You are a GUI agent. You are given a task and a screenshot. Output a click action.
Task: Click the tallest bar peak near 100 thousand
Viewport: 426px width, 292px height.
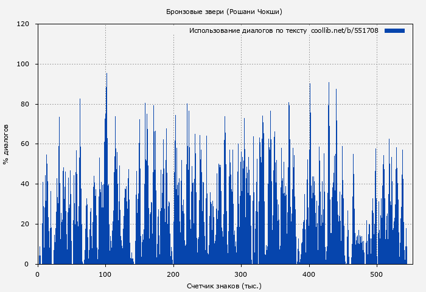point(106,74)
